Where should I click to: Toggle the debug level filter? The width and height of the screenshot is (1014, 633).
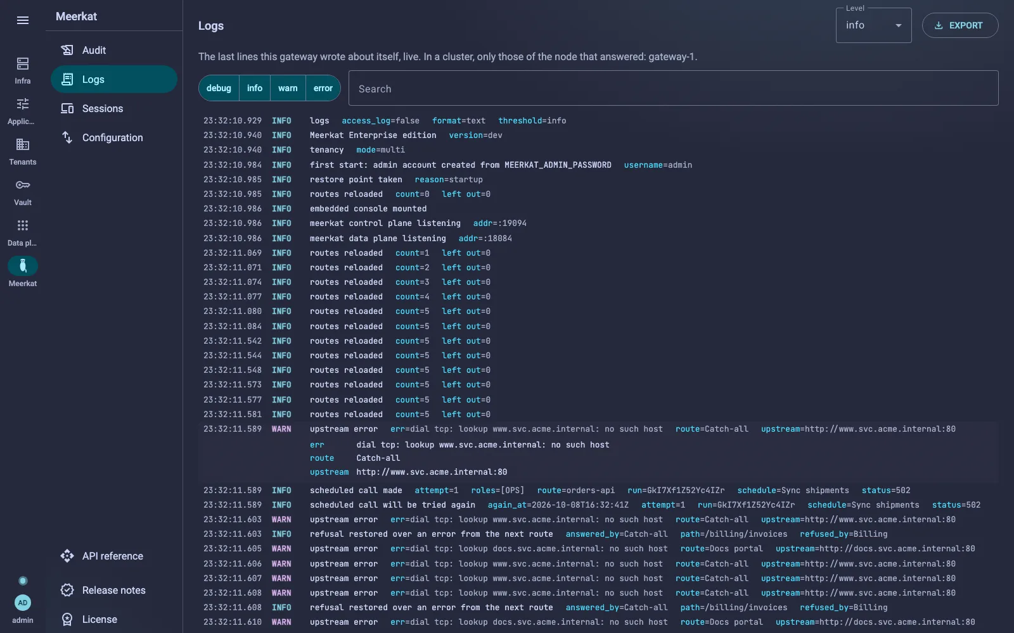(x=219, y=88)
